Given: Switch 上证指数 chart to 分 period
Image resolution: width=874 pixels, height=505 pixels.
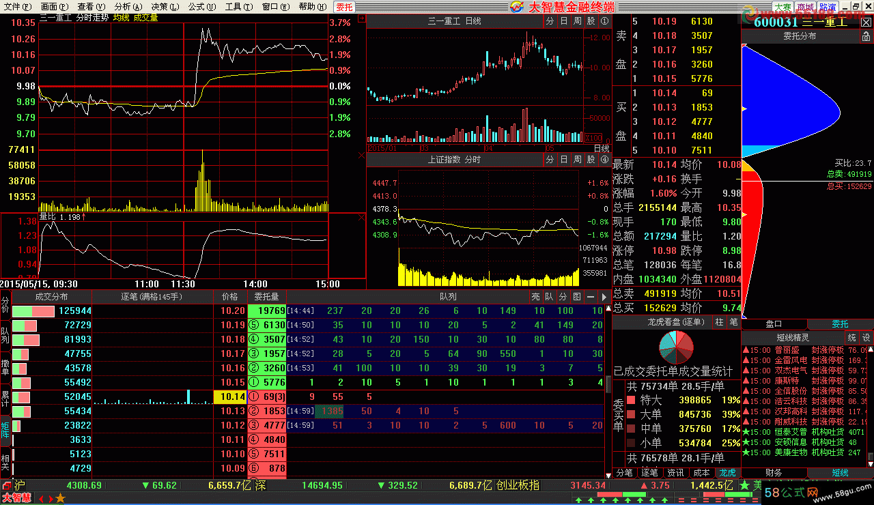Looking at the screenshot, I should pos(550,159).
